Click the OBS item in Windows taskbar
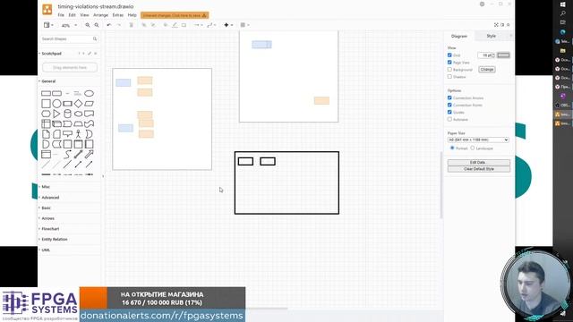Screen dimensions: 573x322 coord(563,106)
